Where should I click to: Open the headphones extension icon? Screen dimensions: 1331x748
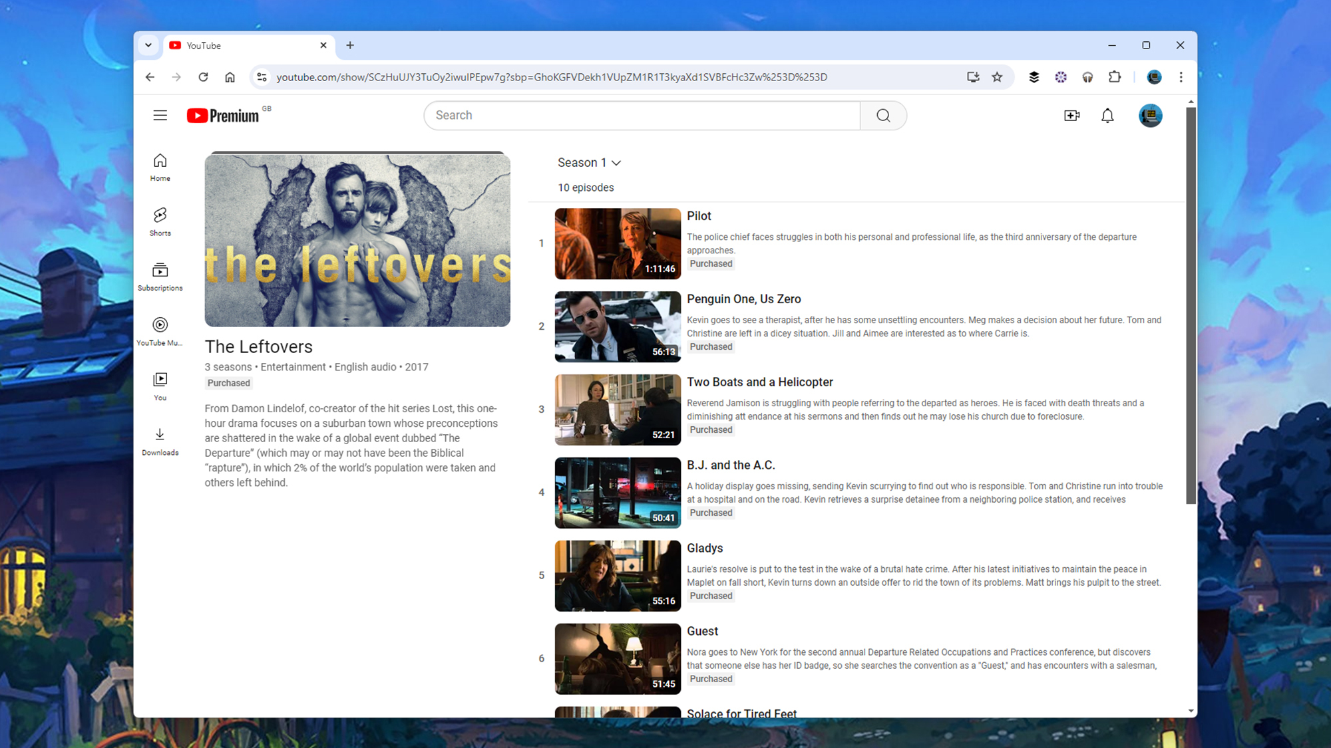(x=1087, y=77)
